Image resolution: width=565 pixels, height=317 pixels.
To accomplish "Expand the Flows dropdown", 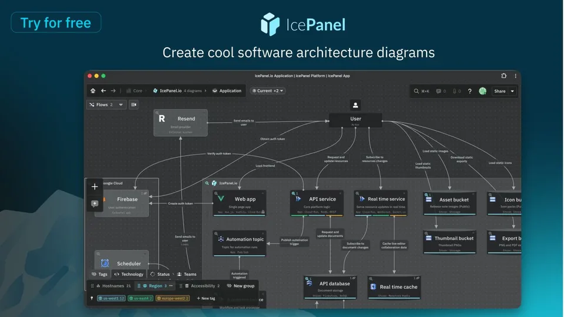I will pyautogui.click(x=107, y=104).
